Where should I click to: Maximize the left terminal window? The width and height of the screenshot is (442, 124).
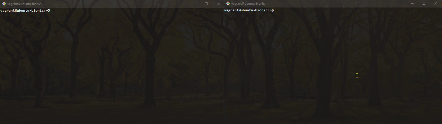(x=206, y=4)
